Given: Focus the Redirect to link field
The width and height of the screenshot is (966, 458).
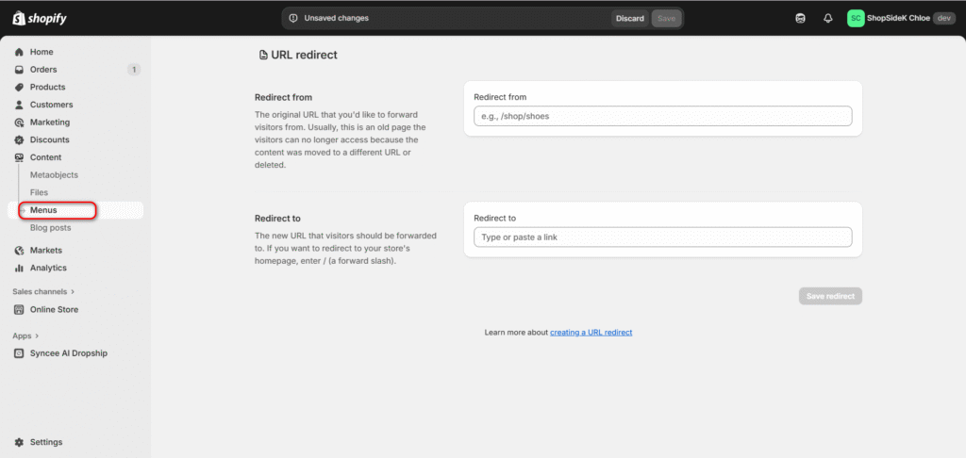Looking at the screenshot, I should [x=662, y=237].
